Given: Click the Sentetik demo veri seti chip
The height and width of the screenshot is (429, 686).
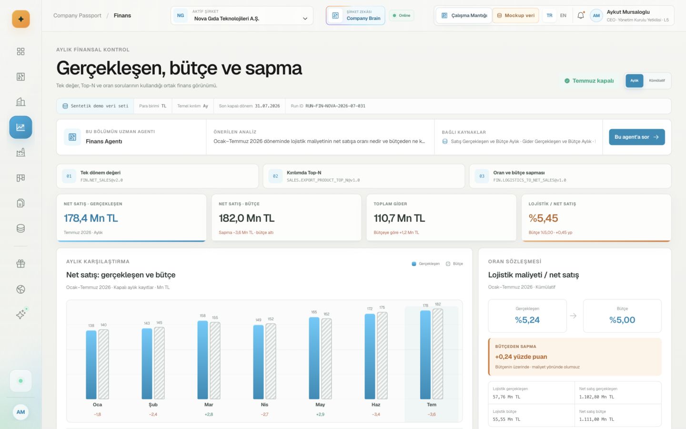Looking at the screenshot, I should click(95, 106).
